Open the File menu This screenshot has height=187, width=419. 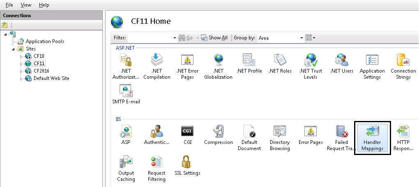pyautogui.click(x=9, y=5)
